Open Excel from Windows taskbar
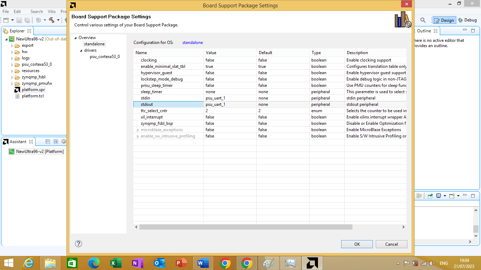The image size is (481, 270). (116, 263)
